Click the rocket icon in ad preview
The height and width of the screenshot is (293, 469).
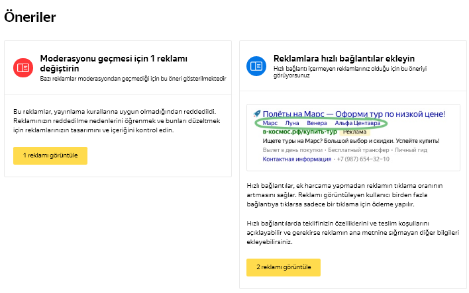(257, 114)
